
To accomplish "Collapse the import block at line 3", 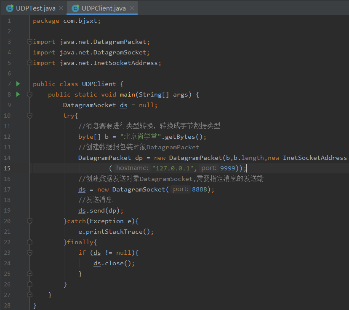I will tap(29, 42).
